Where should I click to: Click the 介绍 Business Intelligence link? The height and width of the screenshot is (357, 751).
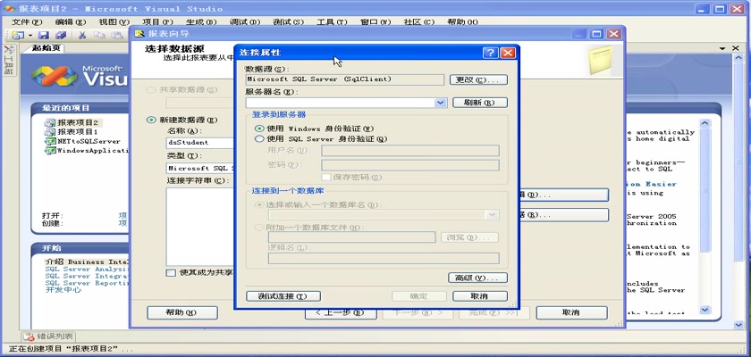pyautogui.click(x=86, y=262)
